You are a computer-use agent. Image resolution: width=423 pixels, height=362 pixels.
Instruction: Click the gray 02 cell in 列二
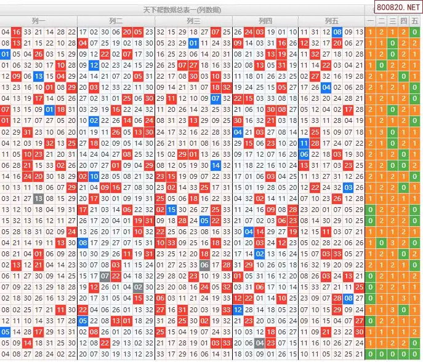point(138,287)
